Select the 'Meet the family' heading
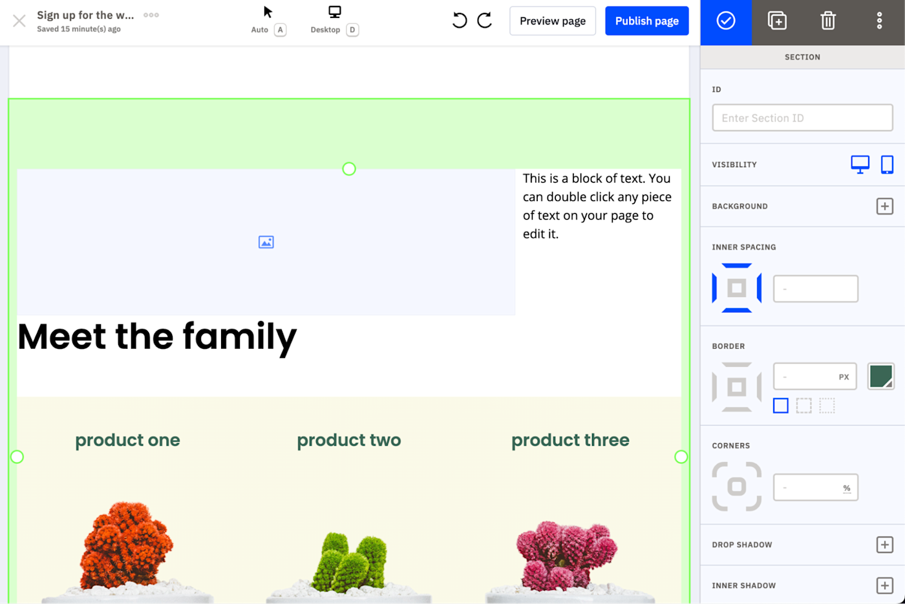Viewport: 905px width, 604px height. pos(157,337)
